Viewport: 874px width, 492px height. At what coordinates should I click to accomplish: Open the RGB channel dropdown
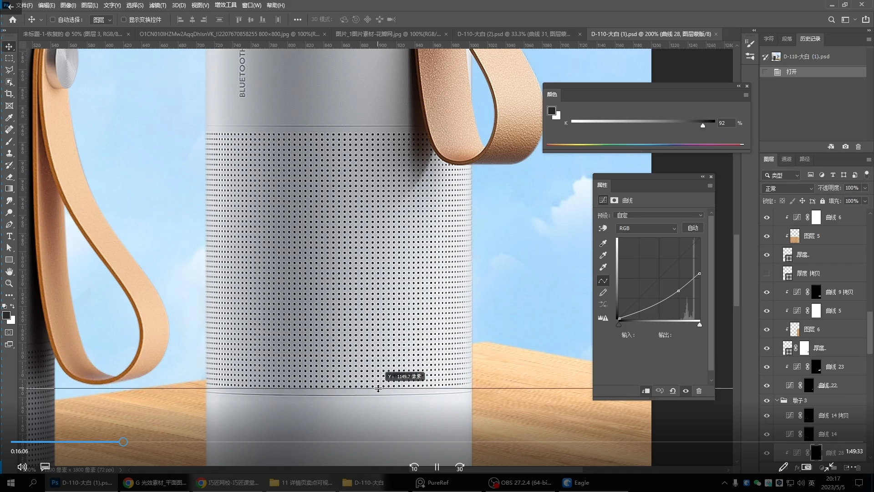click(646, 228)
